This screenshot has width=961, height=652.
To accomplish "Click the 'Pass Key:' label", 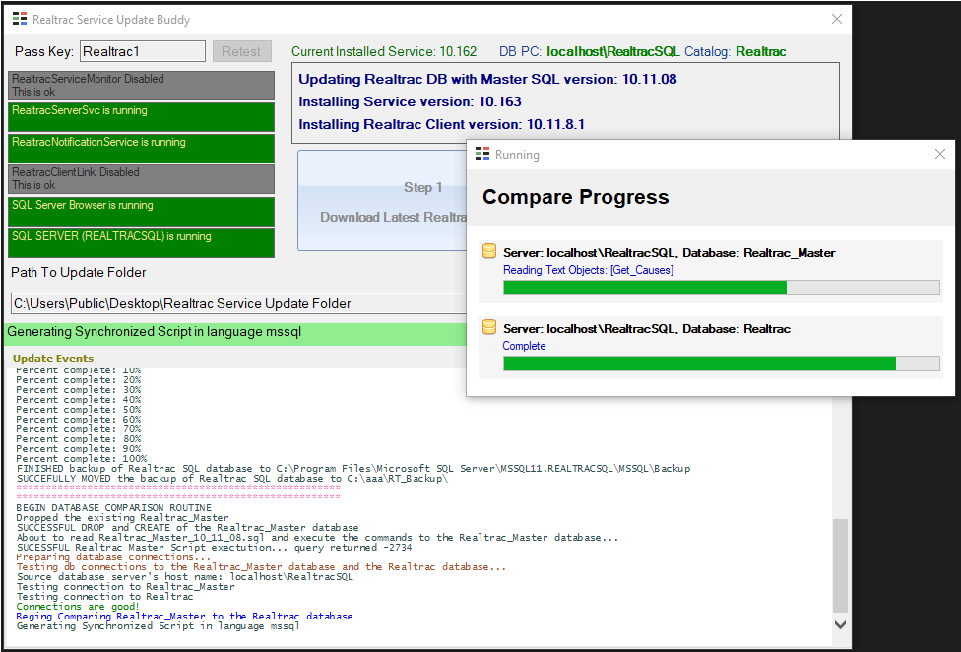I will [44, 51].
